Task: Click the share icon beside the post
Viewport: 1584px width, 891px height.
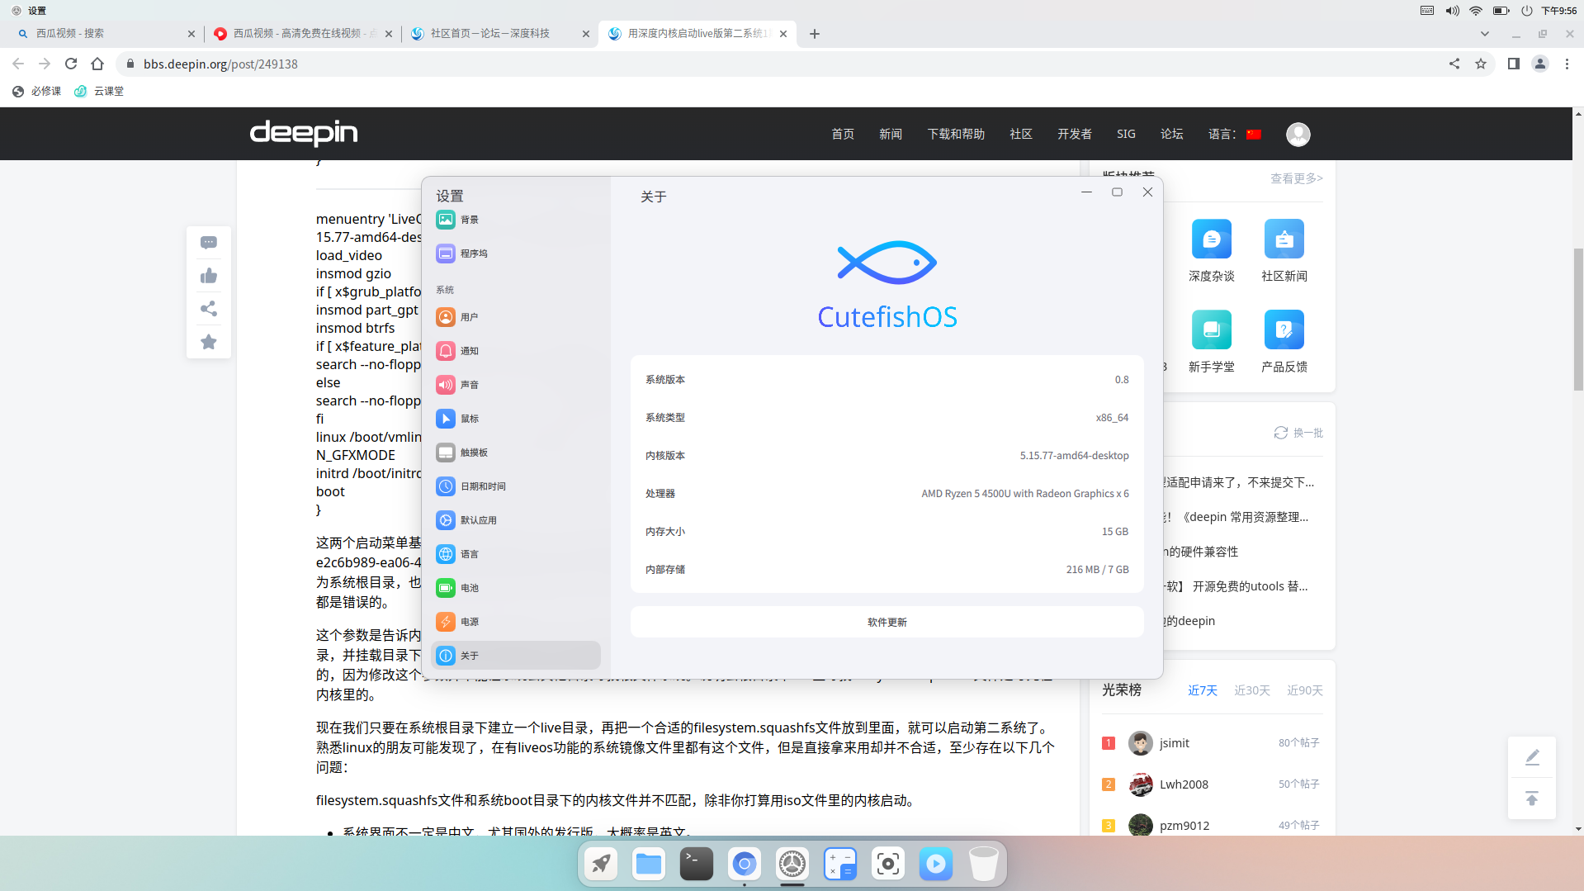Action: (209, 309)
